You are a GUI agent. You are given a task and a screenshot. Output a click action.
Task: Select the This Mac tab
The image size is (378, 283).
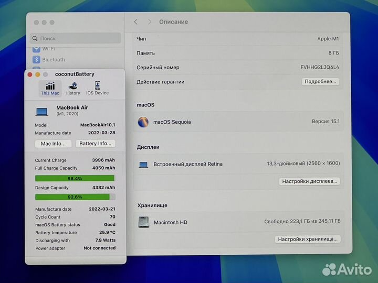pyautogui.click(x=50, y=89)
